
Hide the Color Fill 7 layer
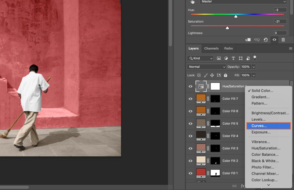click(190, 98)
